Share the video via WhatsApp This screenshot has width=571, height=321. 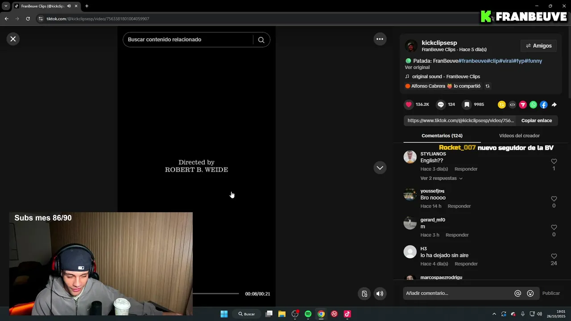coord(533,105)
